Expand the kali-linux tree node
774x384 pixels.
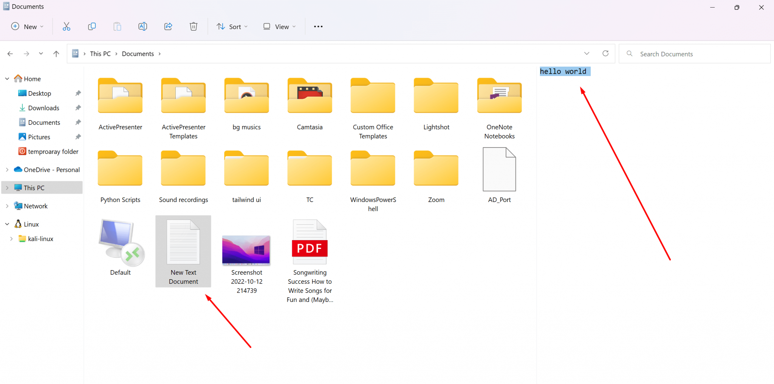tap(11, 239)
